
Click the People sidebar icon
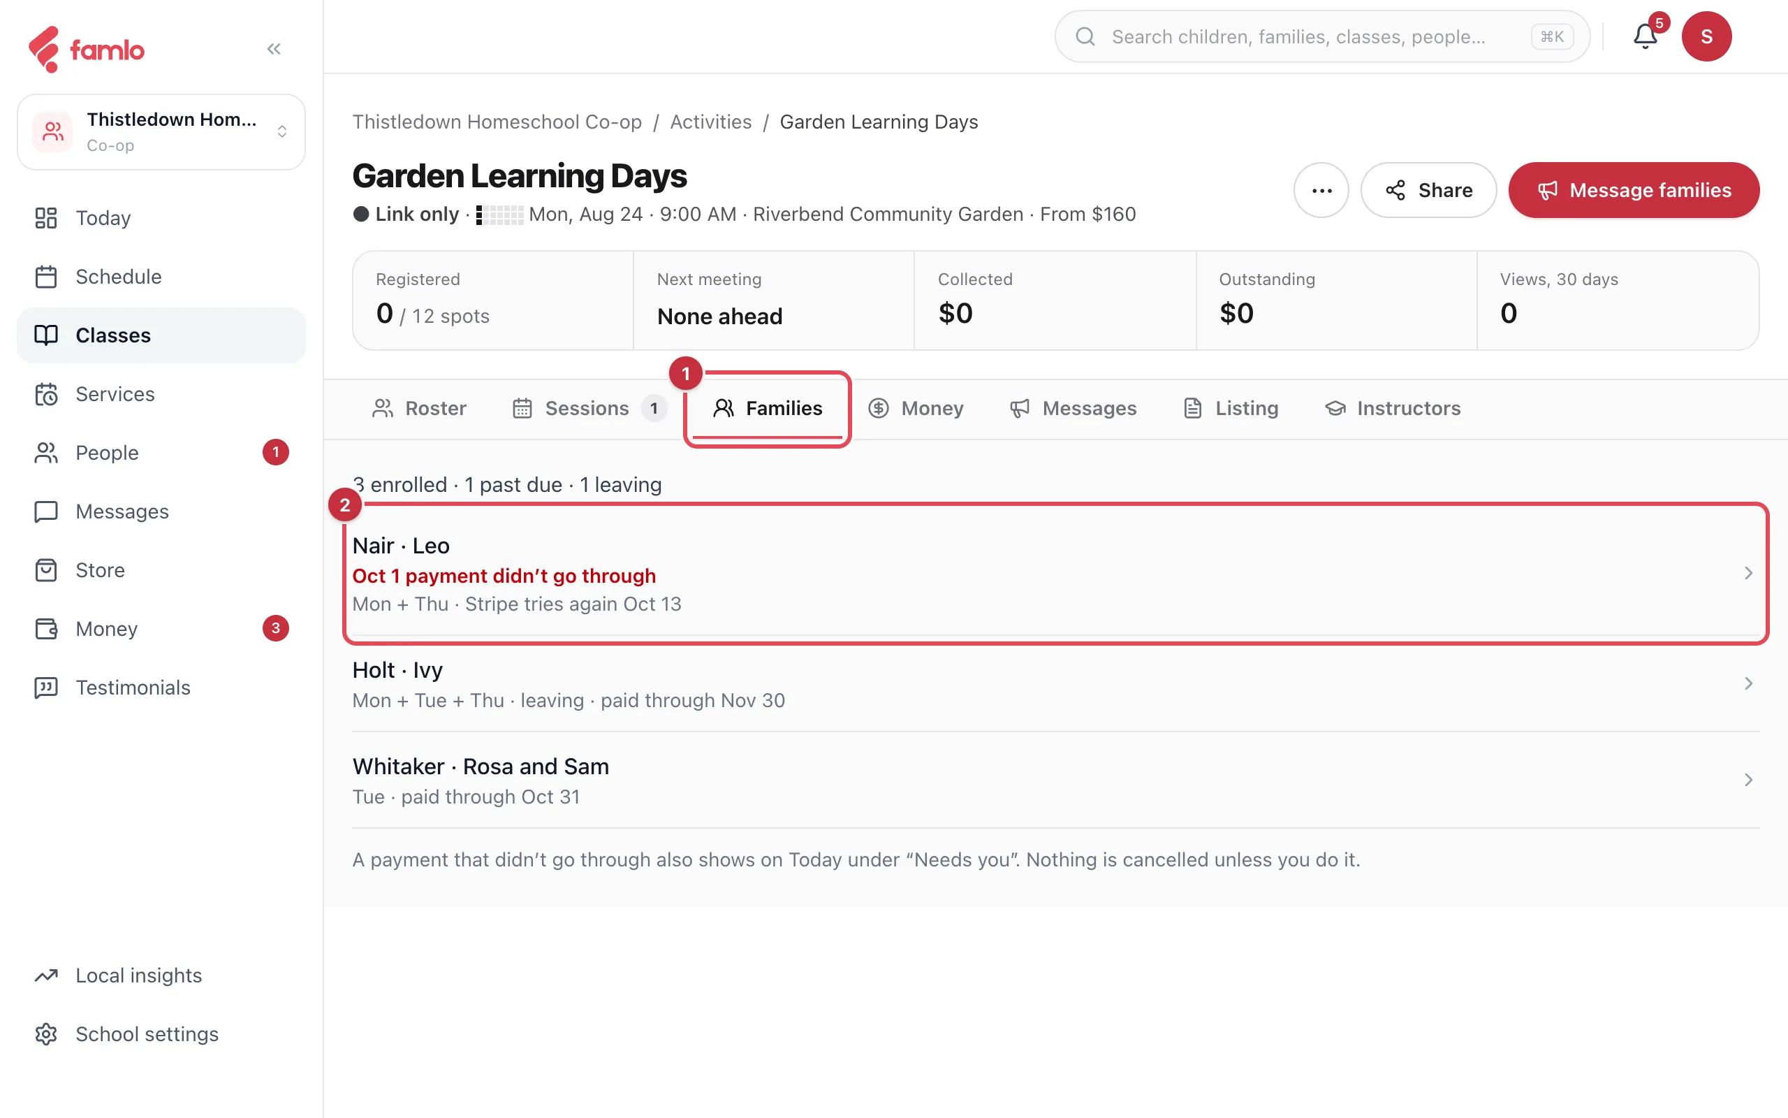pos(46,453)
